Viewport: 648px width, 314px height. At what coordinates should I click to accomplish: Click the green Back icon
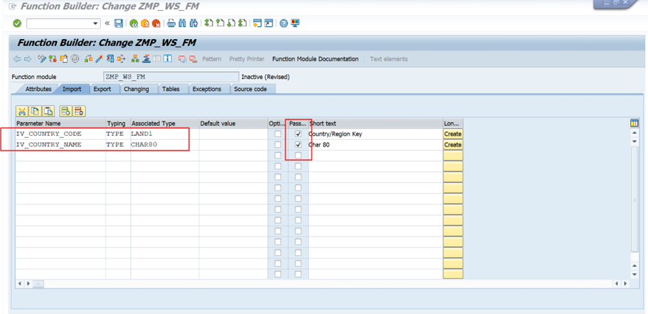pyautogui.click(x=134, y=23)
